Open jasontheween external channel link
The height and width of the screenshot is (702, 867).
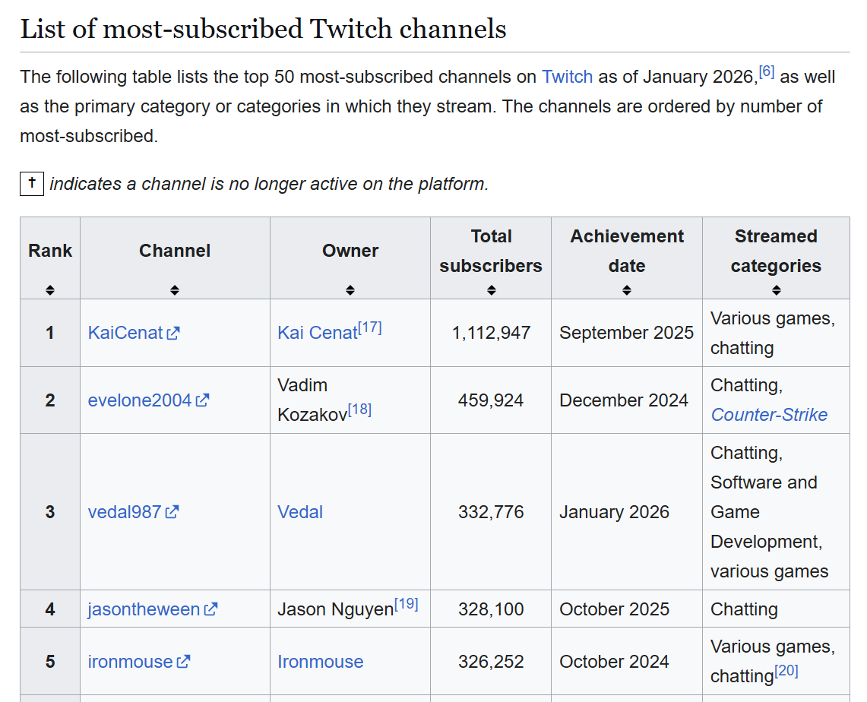pyautogui.click(x=153, y=609)
